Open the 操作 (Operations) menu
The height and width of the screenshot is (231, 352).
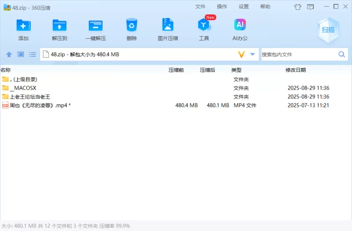pos(222,7)
